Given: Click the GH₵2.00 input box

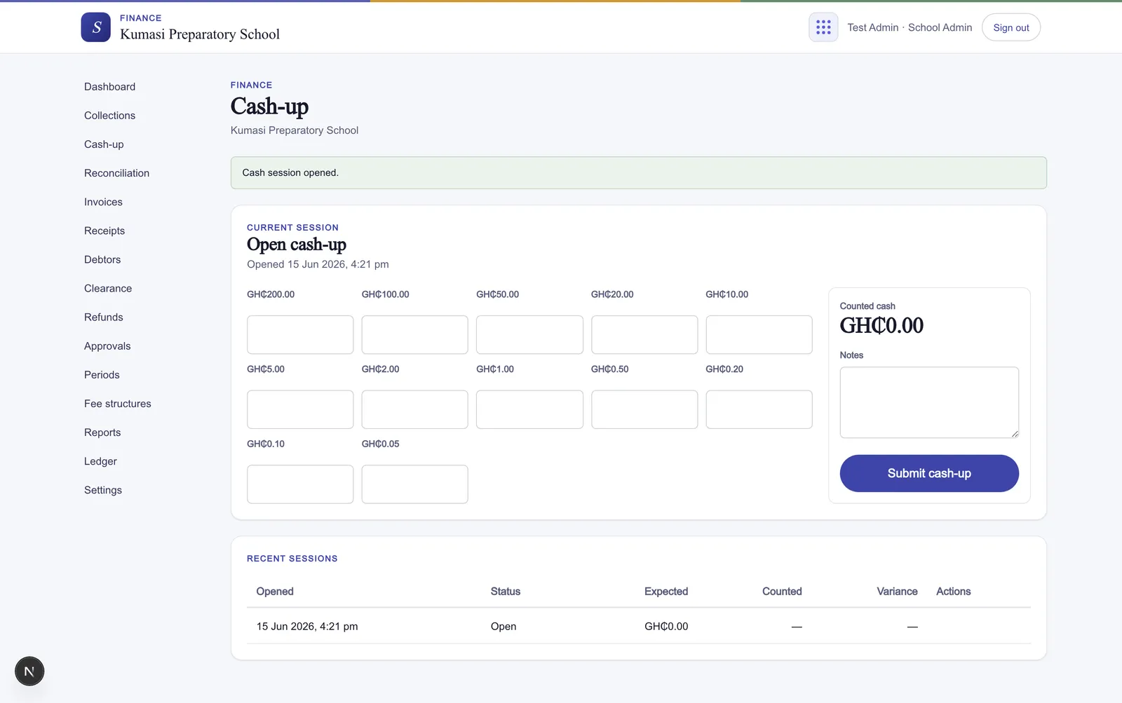Looking at the screenshot, I should (x=414, y=409).
